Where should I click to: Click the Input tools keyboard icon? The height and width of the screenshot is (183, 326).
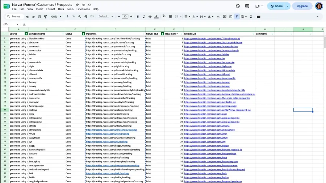258,17
